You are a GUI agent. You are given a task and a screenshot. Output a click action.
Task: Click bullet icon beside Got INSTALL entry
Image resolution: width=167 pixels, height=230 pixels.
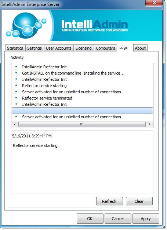(x=16, y=73)
